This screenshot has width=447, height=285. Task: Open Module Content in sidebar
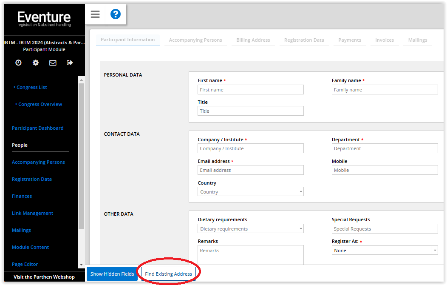[30, 247]
